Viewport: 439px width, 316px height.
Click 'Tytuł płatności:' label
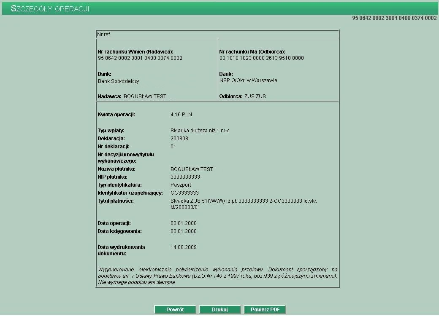pos(116,201)
